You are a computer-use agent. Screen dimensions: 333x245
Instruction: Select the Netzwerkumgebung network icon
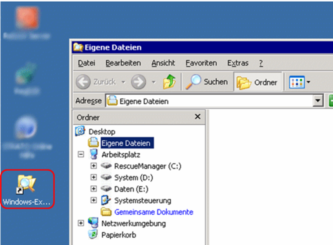click(93, 223)
